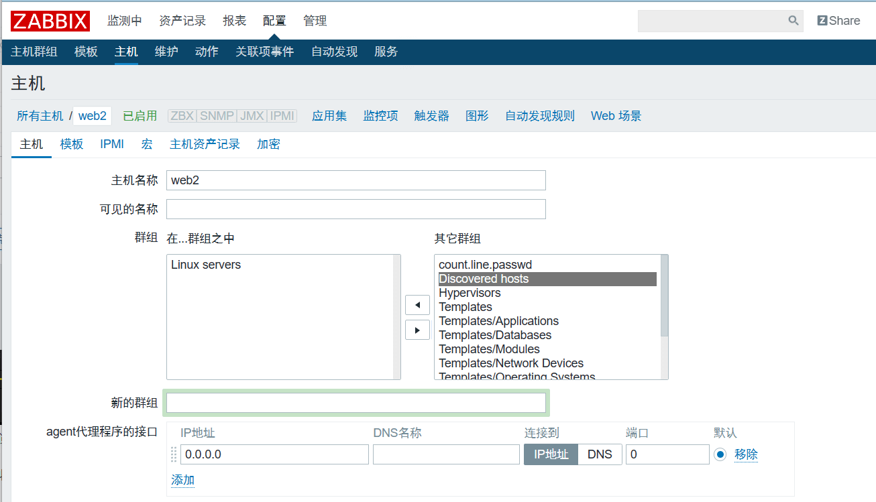Viewport: 876px width, 502px height.
Task: Click the top search input field
Action: pyautogui.click(x=711, y=21)
